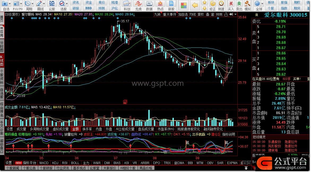
Task: Expand the 周期 period dropdown arrow
Action: click(33, 3)
